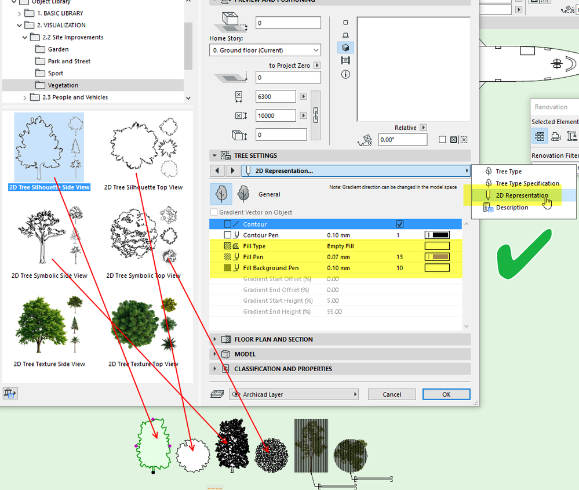Click the Dimension 1 field showing 6300
The width and height of the screenshot is (579, 490).
coord(275,96)
